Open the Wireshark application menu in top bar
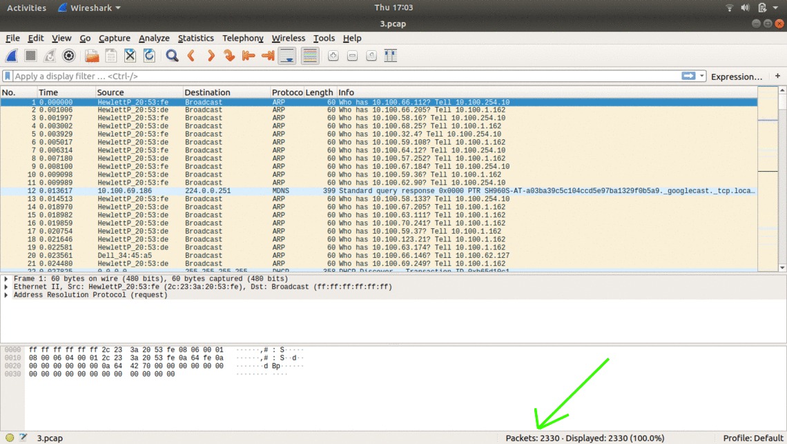This screenshot has height=444, width=787. pyautogui.click(x=89, y=8)
